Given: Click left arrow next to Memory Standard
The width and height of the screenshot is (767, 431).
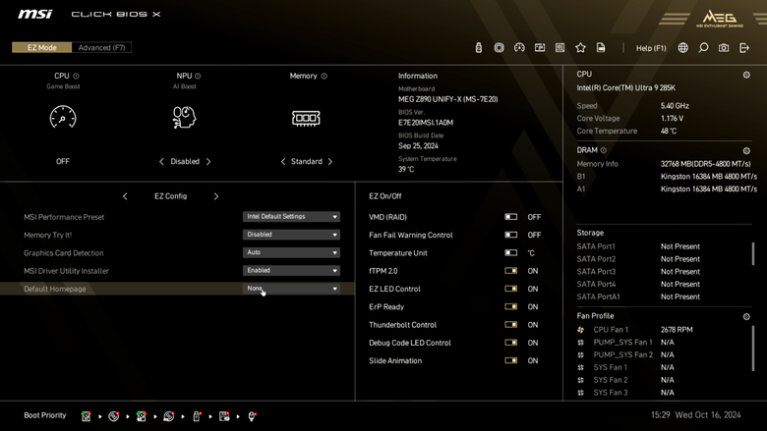Looking at the screenshot, I should tap(283, 162).
